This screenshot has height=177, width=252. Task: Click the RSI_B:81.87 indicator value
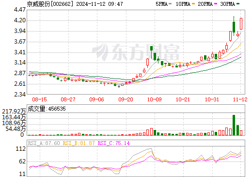click(79, 143)
